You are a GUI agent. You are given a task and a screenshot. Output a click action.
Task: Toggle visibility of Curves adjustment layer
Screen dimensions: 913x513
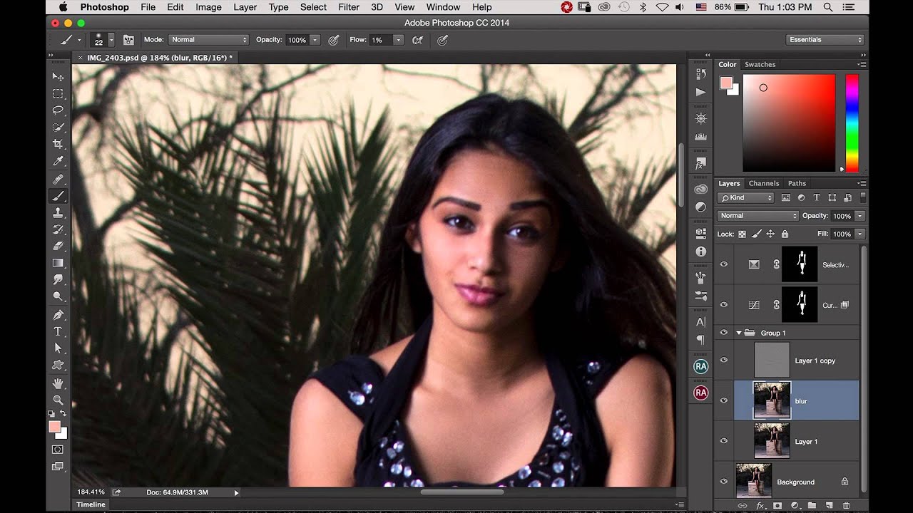click(x=724, y=304)
